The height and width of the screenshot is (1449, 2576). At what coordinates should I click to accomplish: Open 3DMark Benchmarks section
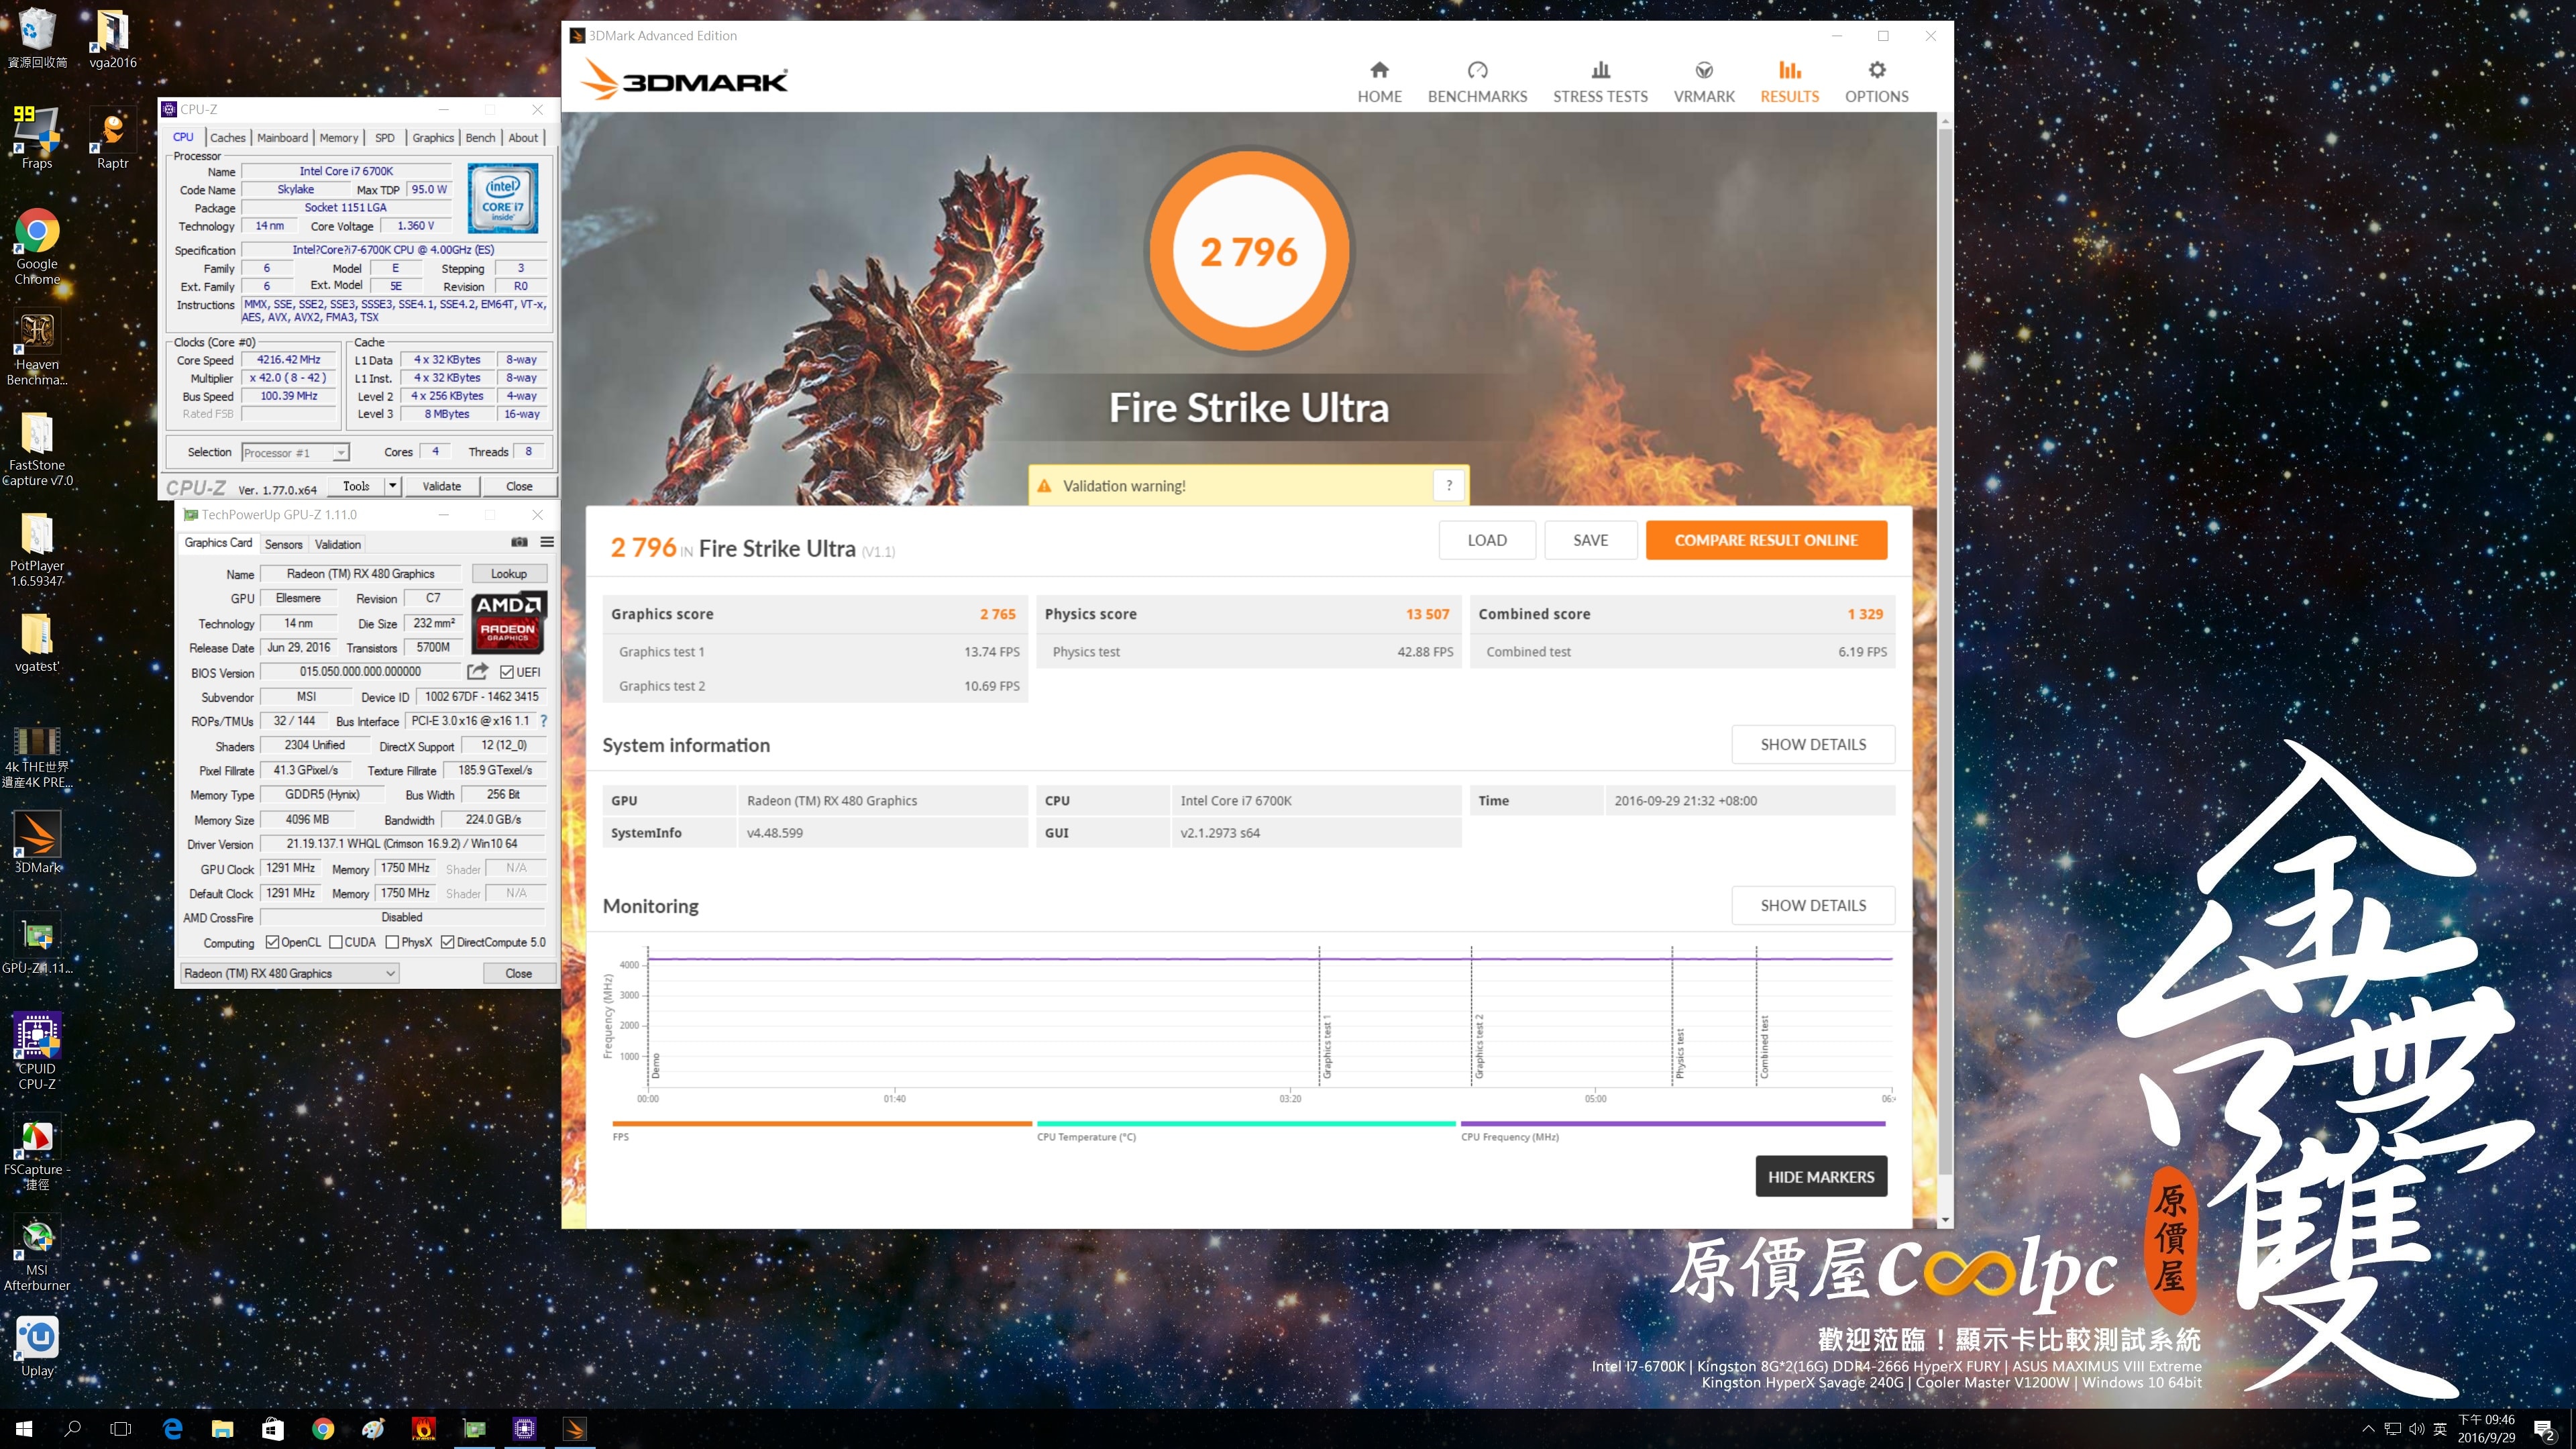(1477, 82)
